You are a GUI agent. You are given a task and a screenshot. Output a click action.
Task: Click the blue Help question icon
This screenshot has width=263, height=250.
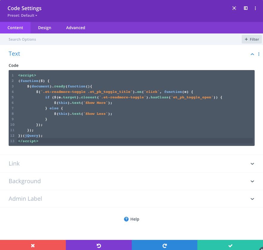126,219
